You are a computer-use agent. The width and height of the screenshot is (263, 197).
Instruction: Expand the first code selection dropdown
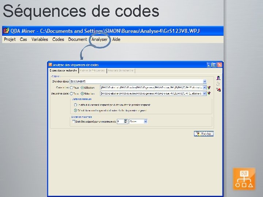[x=205, y=88]
